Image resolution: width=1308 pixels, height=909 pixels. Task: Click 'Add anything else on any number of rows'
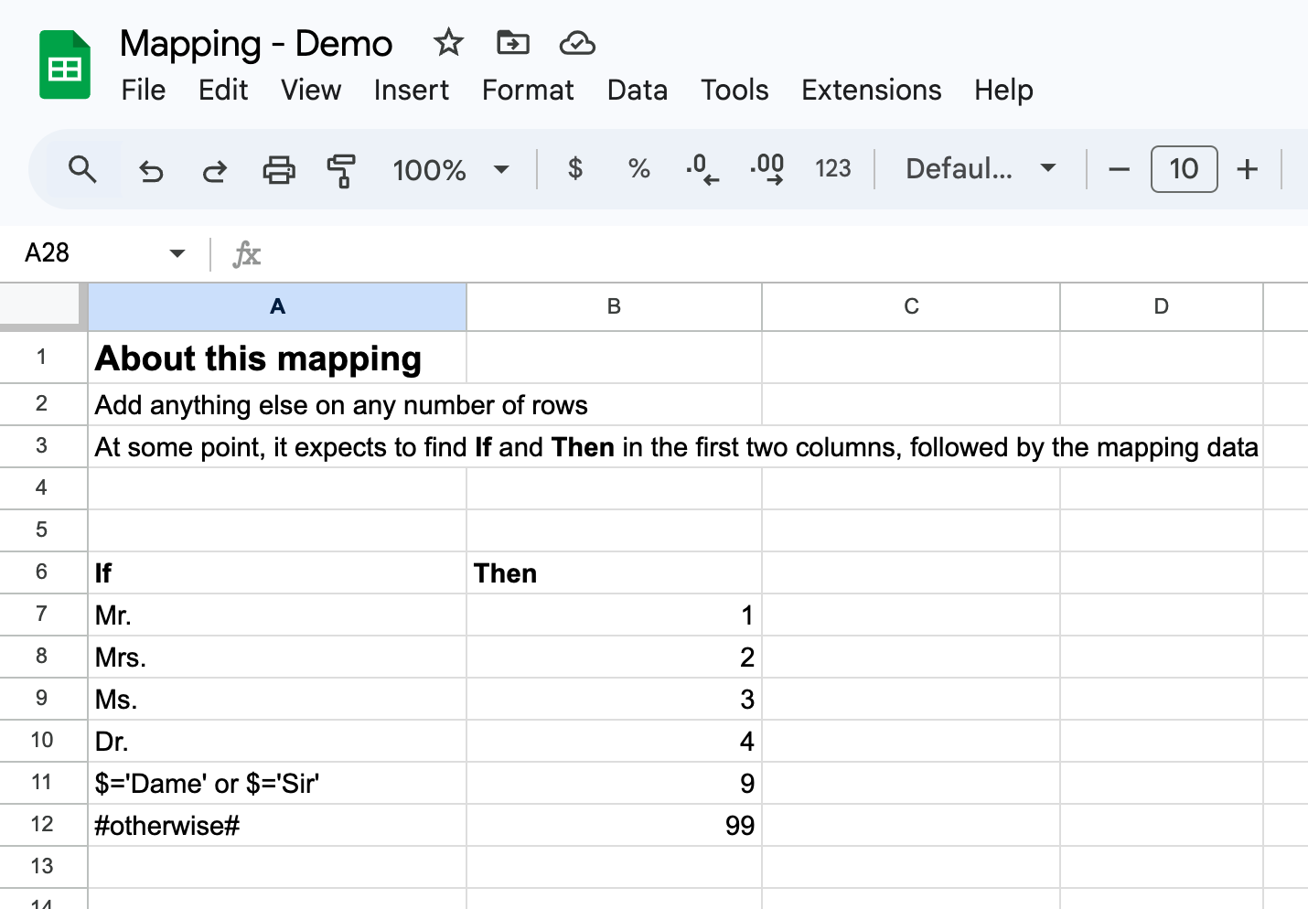341,404
